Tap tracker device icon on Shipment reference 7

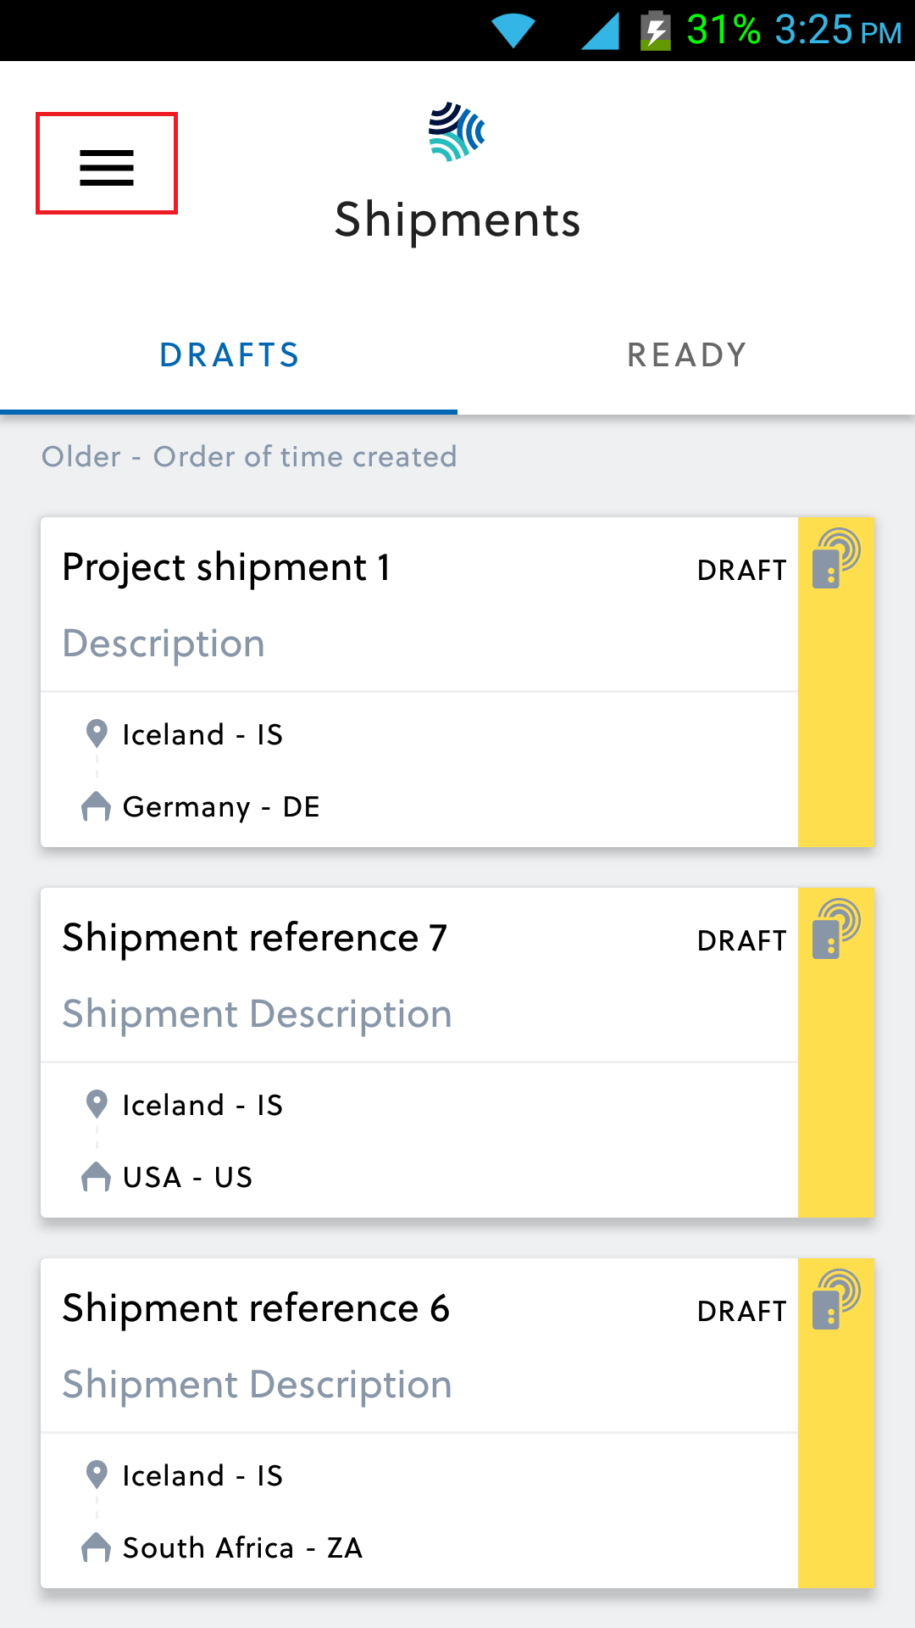pyautogui.click(x=836, y=928)
